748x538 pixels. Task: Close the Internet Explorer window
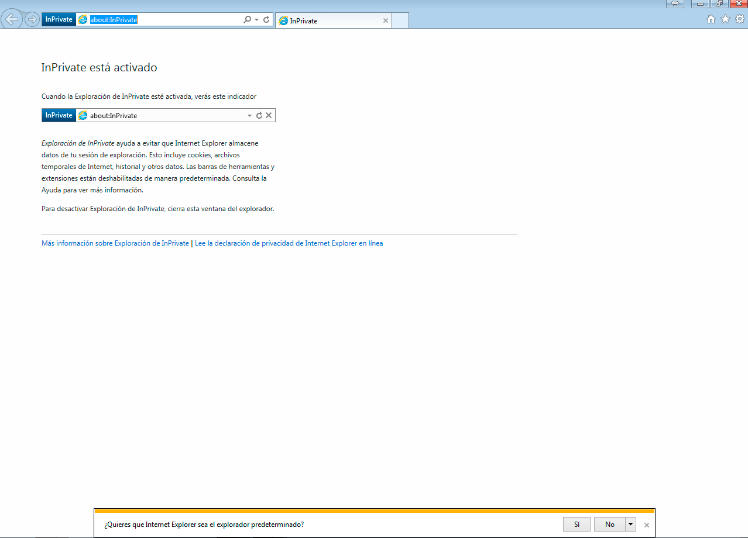738,4
